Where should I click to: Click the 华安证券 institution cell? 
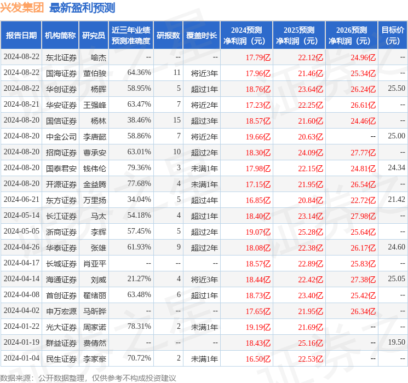click(x=61, y=105)
